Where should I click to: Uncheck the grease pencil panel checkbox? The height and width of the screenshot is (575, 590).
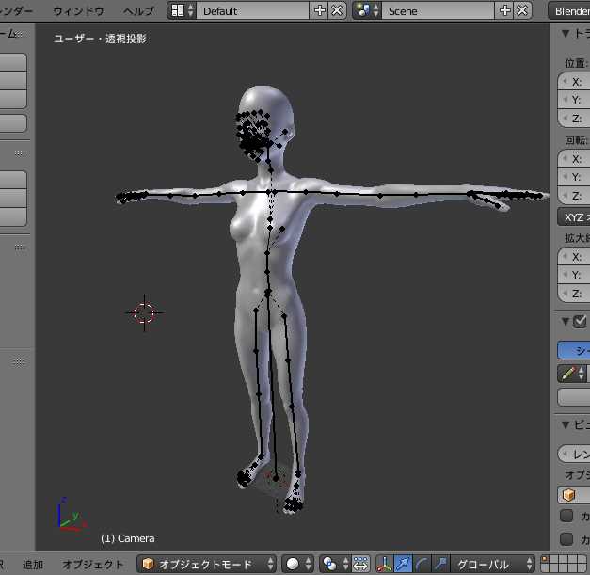point(580,321)
